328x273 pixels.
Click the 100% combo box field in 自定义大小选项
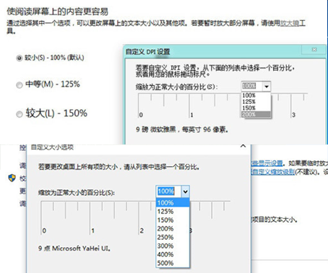[x=168, y=191]
